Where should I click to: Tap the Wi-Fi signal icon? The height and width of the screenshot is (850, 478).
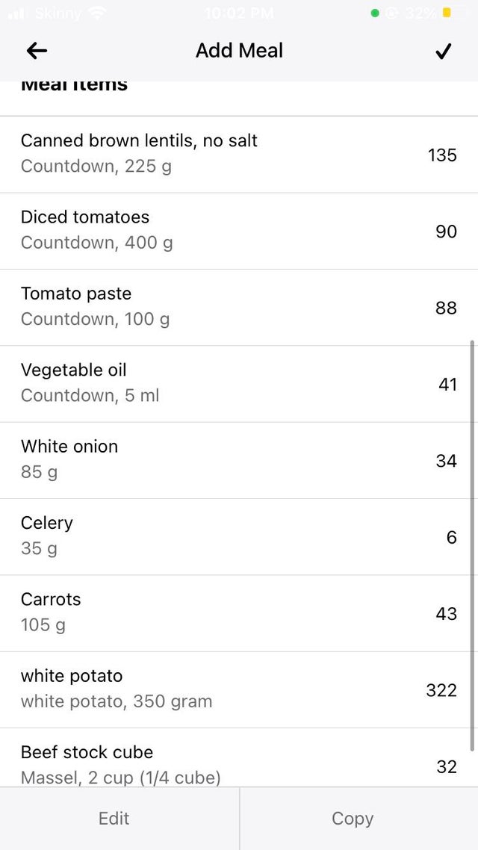(x=96, y=13)
